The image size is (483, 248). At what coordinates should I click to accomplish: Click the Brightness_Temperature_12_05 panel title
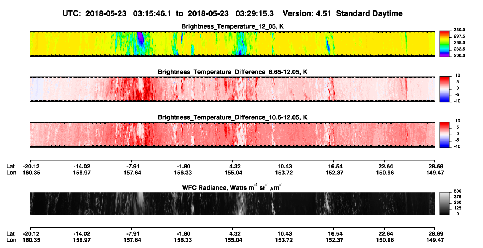pos(232,26)
